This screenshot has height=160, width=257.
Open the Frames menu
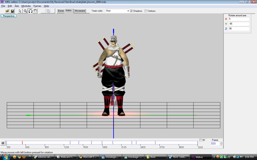37,6
